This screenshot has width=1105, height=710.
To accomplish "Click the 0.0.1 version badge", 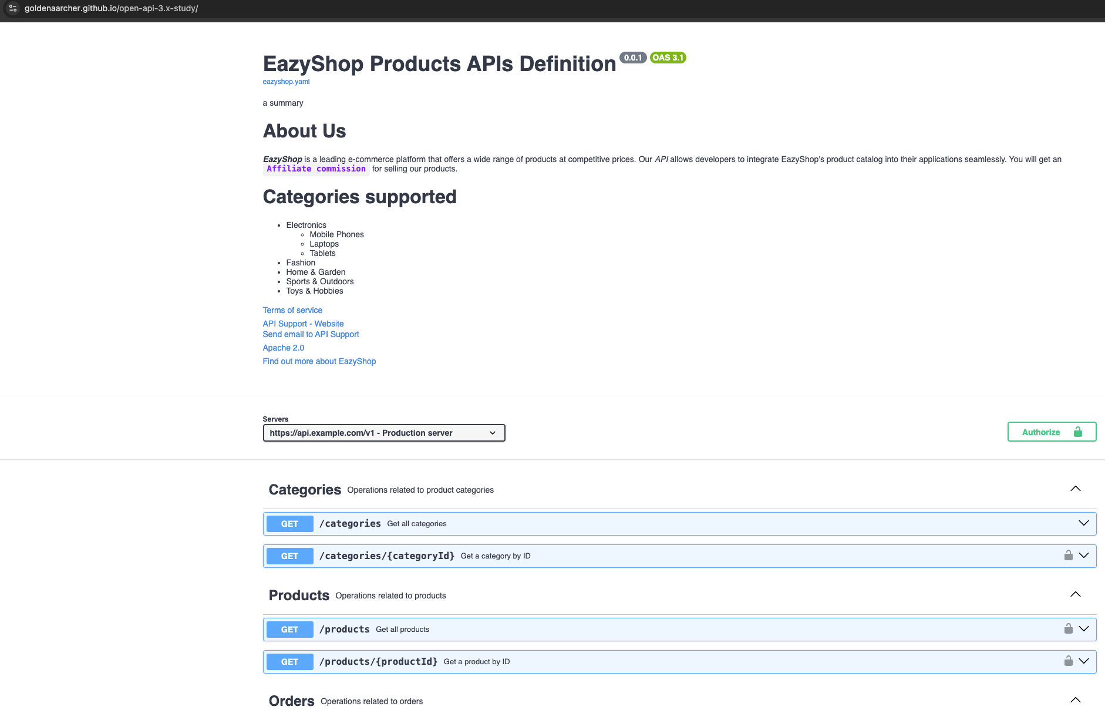I will (633, 58).
